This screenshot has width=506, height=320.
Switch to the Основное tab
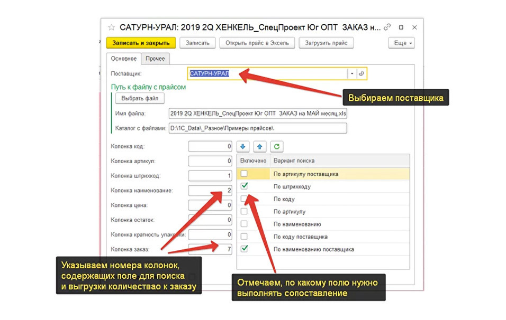click(x=124, y=59)
